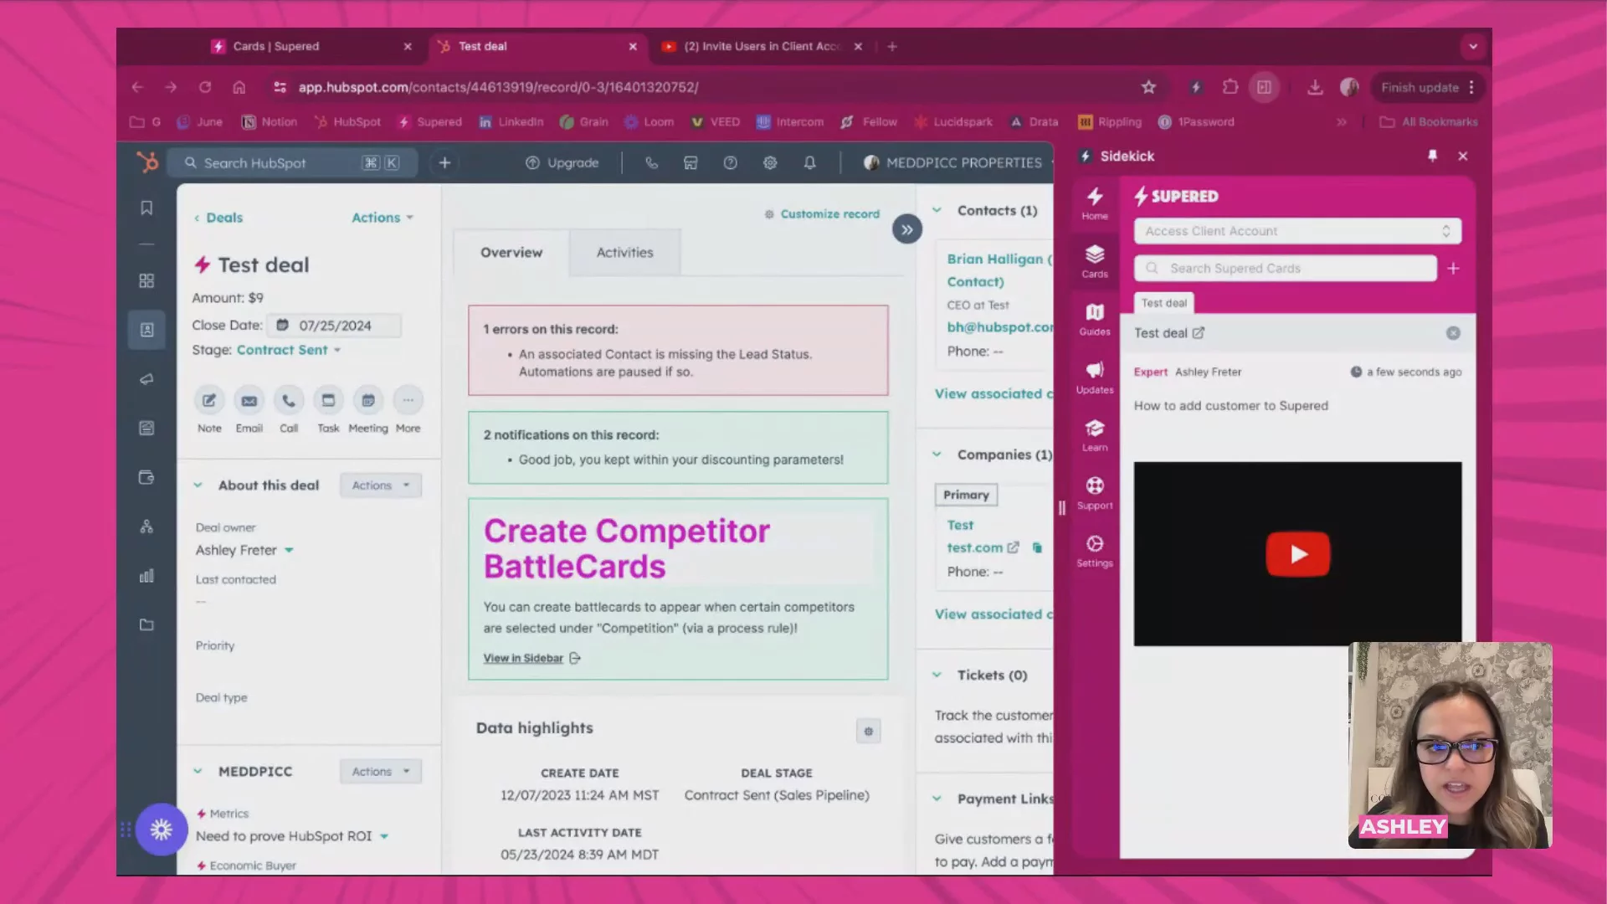Select the Test deal card tab in Supered
This screenshot has width=1607, height=904.
pos(1163,303)
